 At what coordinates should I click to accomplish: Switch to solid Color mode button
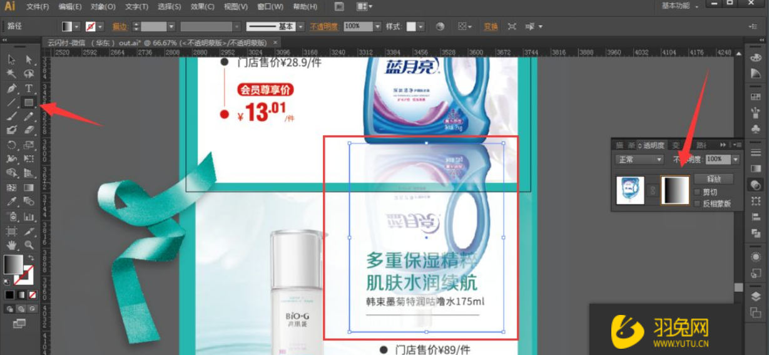coord(9,294)
